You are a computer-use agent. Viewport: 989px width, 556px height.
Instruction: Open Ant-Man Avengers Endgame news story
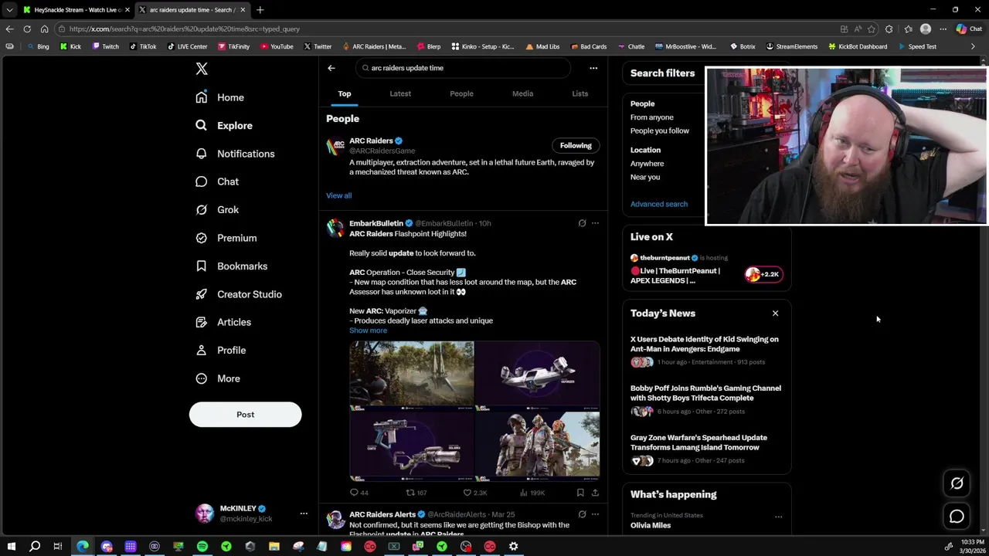(x=706, y=352)
